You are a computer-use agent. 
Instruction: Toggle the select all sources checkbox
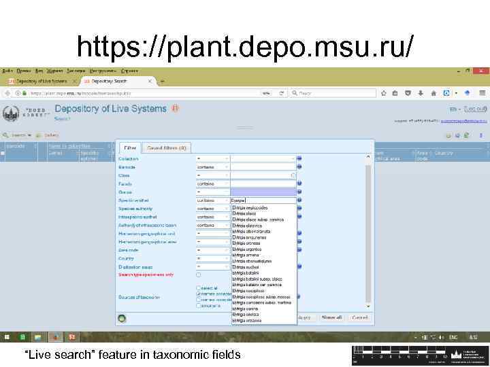click(x=199, y=287)
